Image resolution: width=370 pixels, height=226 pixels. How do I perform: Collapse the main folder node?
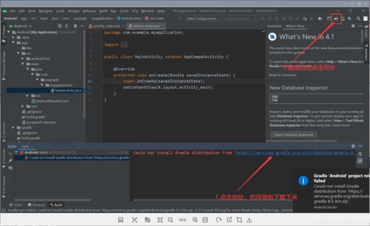(23, 64)
